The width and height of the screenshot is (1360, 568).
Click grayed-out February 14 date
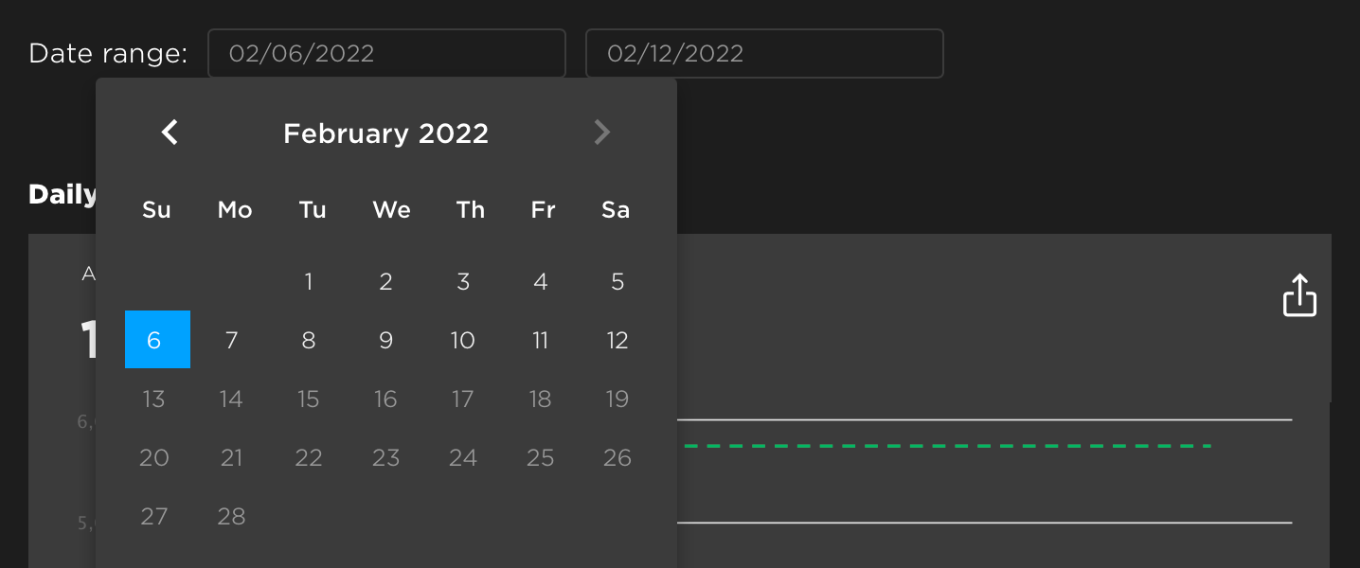(232, 399)
